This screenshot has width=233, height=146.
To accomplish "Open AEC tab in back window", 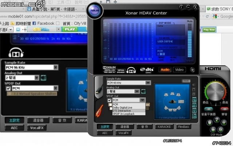I will (14, 128).
